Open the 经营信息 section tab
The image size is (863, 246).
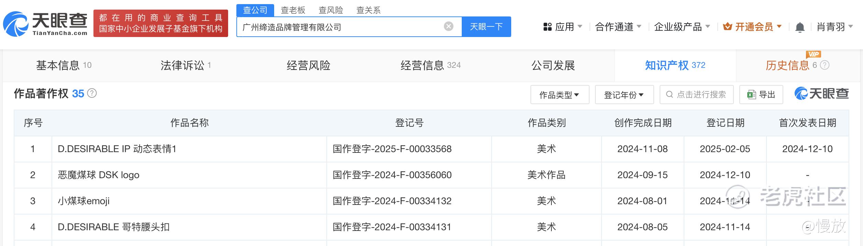click(x=430, y=65)
